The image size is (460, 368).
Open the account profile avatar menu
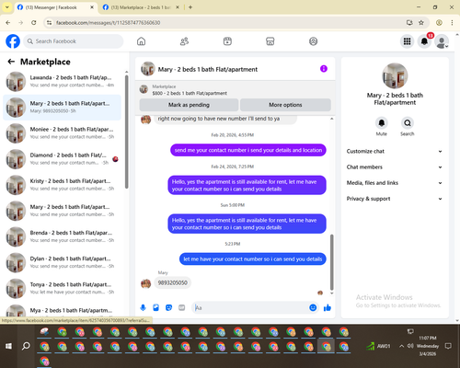(442, 41)
